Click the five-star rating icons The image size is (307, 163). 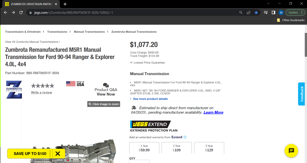[x=42, y=86]
